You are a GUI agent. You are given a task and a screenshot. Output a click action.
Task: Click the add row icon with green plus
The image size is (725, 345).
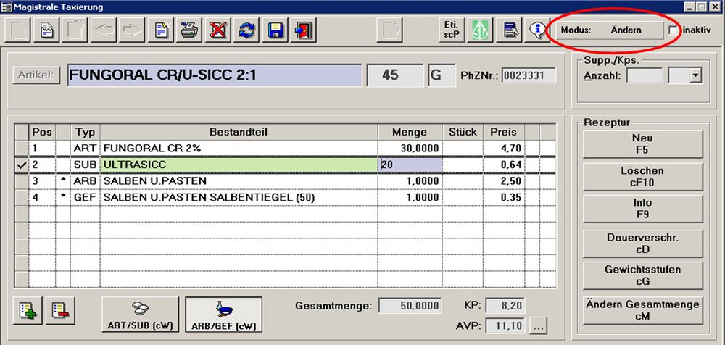28,310
